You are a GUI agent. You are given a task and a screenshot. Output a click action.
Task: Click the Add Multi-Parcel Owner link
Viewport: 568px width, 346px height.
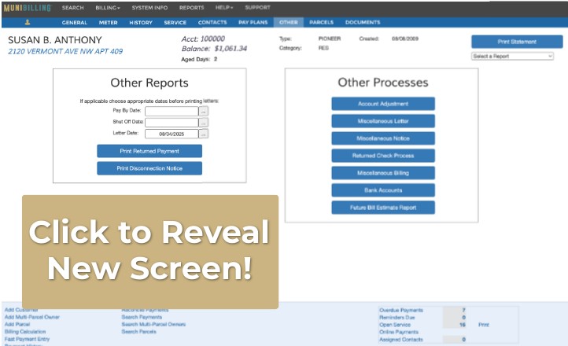point(32,317)
